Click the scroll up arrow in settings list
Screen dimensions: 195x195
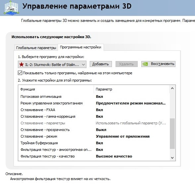[x=172, y=89]
